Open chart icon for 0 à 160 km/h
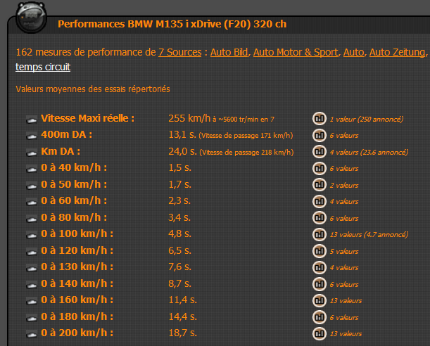 coord(320,300)
